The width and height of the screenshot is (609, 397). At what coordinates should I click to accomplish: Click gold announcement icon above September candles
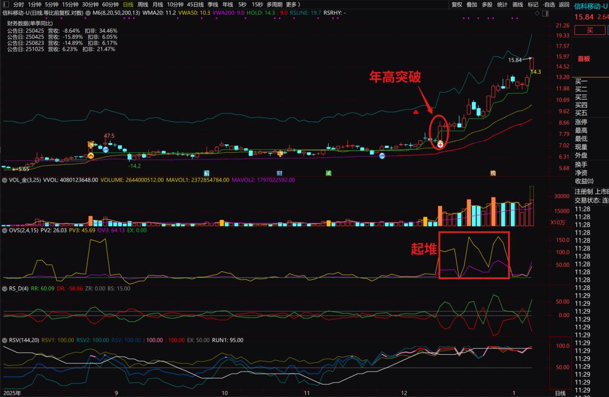(91, 145)
